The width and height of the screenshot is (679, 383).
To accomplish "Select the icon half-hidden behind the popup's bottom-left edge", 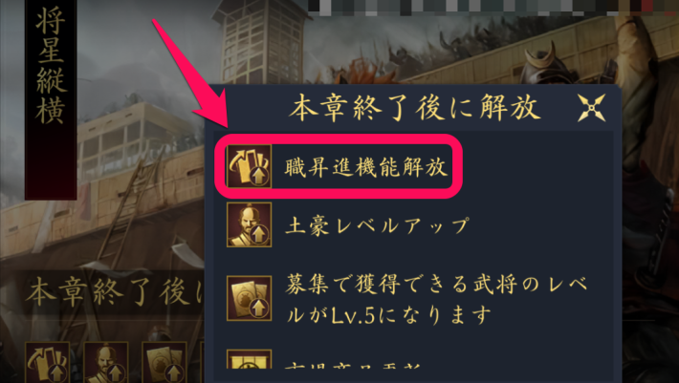I will pos(202,362).
